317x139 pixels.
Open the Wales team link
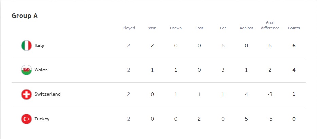pos(41,70)
